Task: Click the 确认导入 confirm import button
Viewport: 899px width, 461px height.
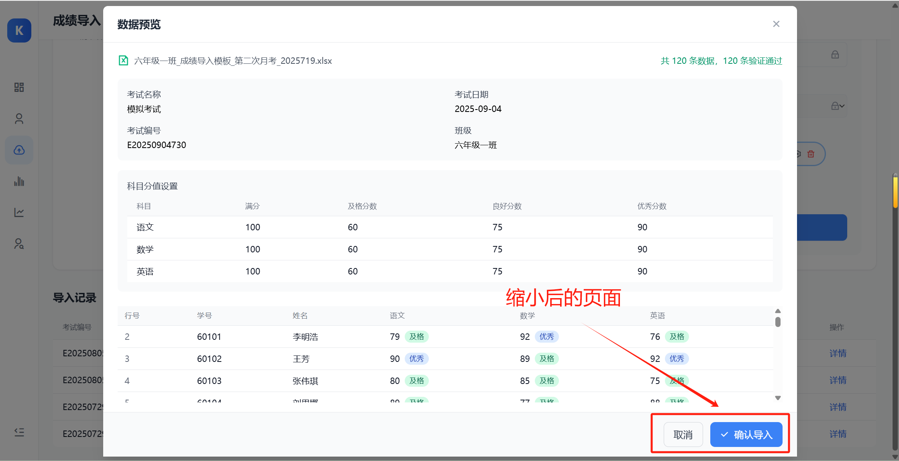Action: pyautogui.click(x=746, y=435)
